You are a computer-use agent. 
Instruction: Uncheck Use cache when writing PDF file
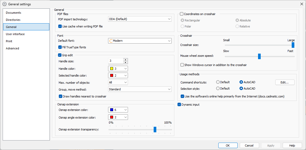coord(60,26)
